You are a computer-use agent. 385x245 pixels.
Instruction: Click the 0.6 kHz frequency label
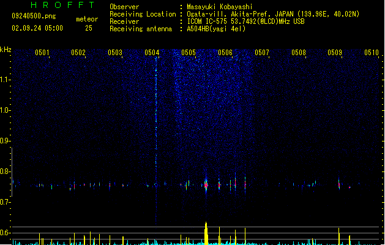click(5, 233)
